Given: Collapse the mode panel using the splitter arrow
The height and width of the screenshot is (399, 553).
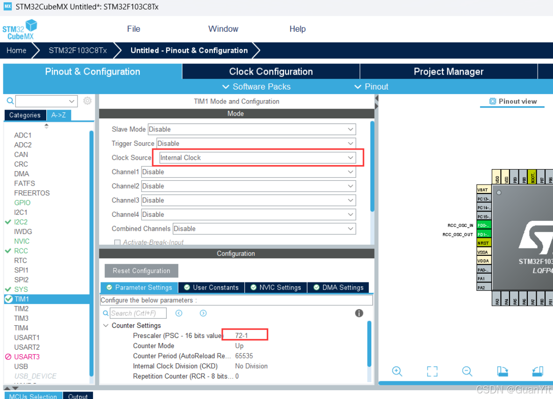Looking at the screenshot, I should (376, 98).
